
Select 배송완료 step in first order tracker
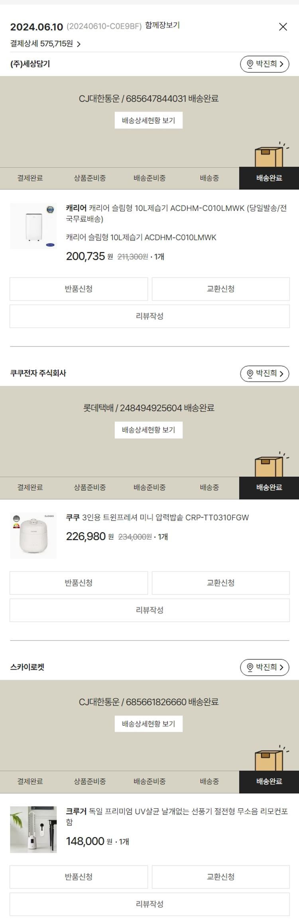coord(269,178)
